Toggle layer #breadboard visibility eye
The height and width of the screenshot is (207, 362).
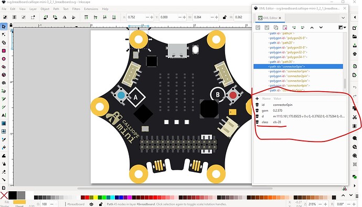(91, 204)
